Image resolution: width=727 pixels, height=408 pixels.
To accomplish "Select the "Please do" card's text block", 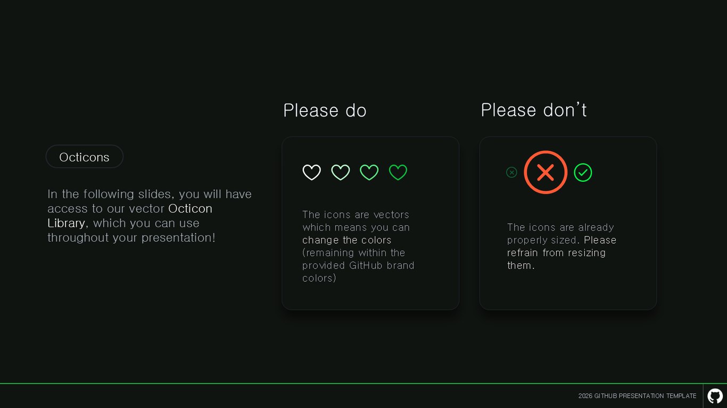I will (358, 246).
